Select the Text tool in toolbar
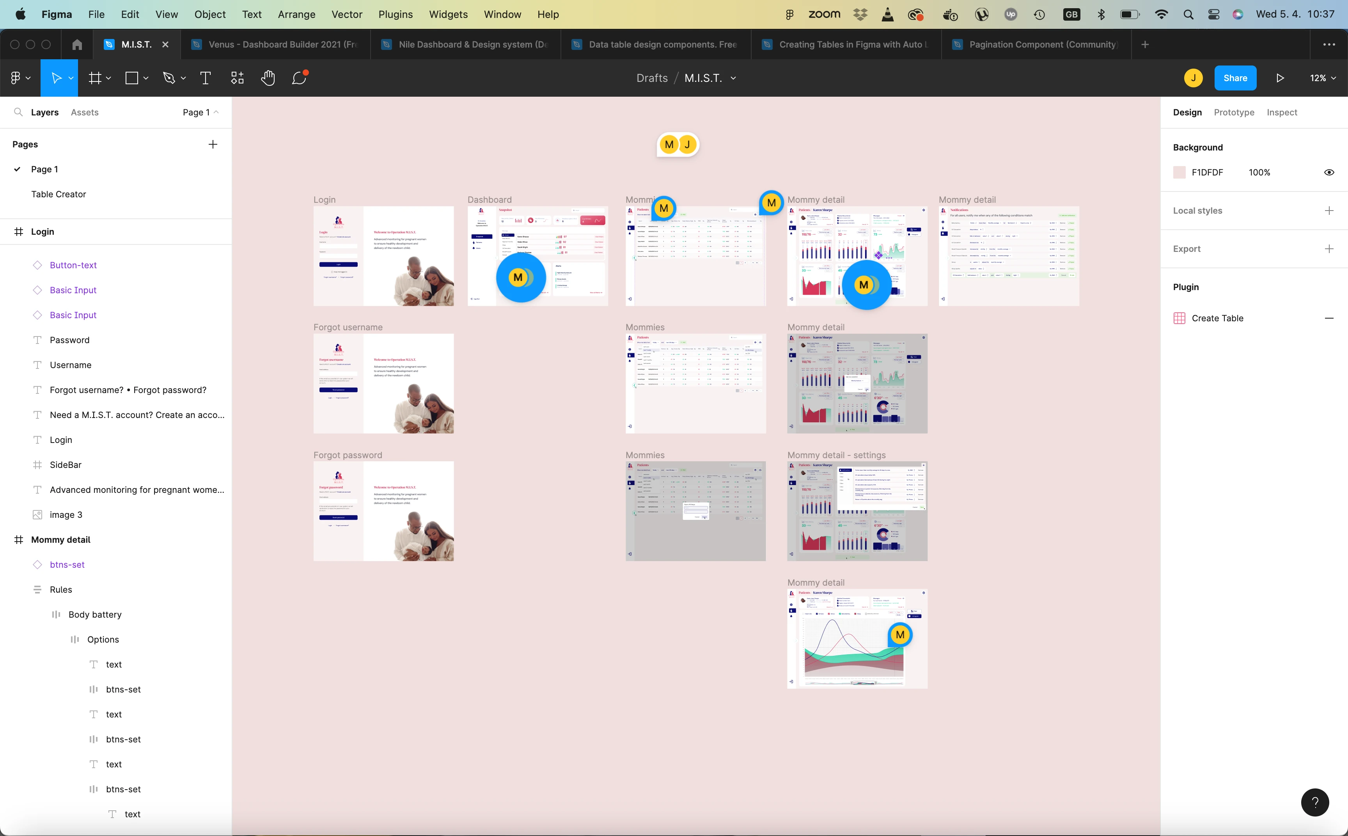The height and width of the screenshot is (836, 1348). pos(205,78)
